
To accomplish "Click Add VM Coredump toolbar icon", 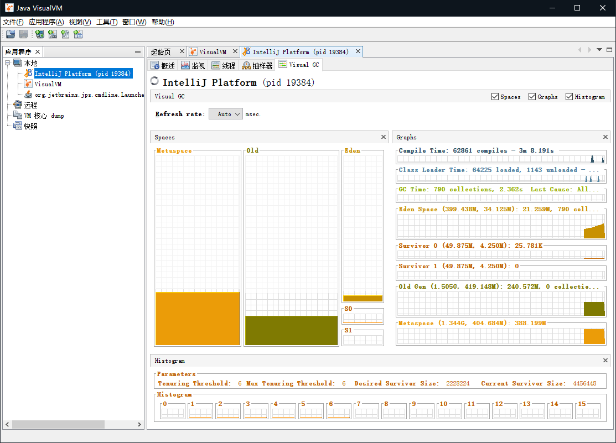I will [x=65, y=34].
